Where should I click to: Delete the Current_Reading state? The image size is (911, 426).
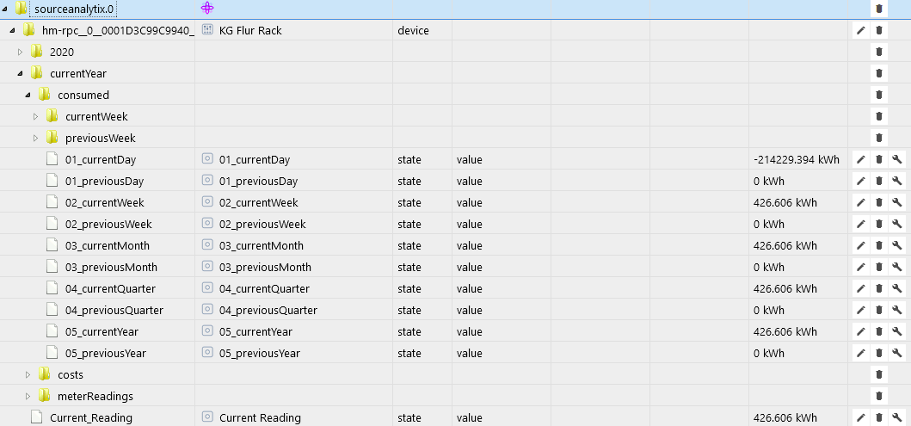pyautogui.click(x=878, y=417)
